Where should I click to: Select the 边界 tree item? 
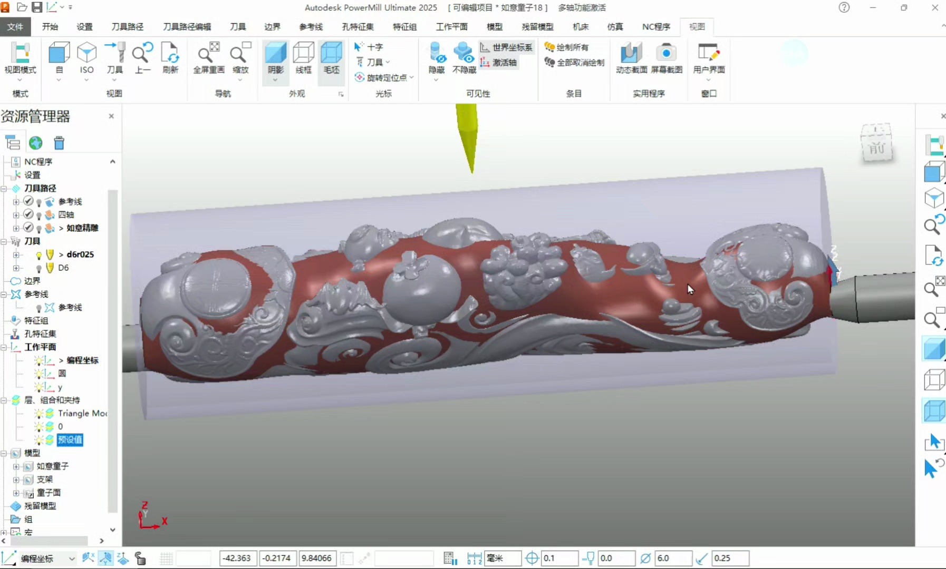coord(32,281)
